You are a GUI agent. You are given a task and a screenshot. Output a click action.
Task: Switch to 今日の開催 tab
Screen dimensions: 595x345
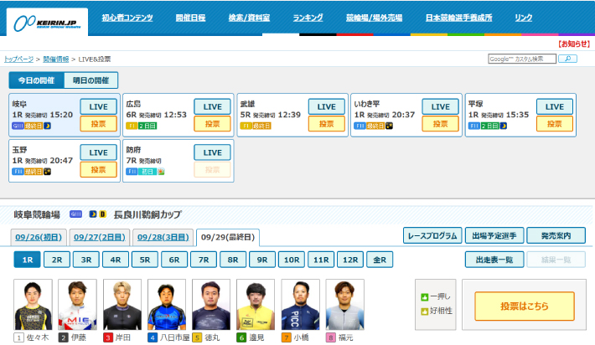(x=36, y=80)
